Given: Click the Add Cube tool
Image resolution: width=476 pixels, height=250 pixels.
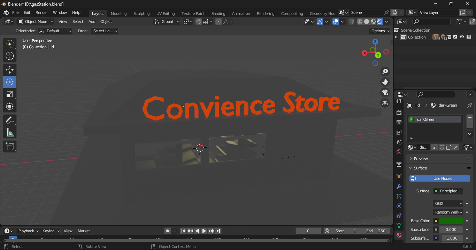Looking at the screenshot, I should [x=10, y=147].
